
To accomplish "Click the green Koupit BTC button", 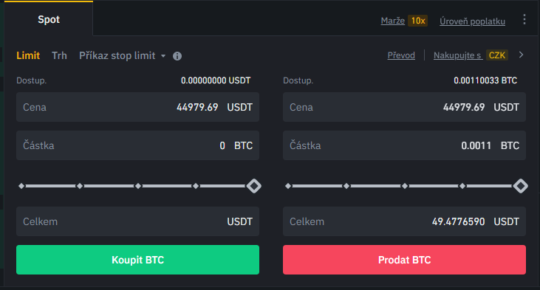I will pyautogui.click(x=137, y=260).
